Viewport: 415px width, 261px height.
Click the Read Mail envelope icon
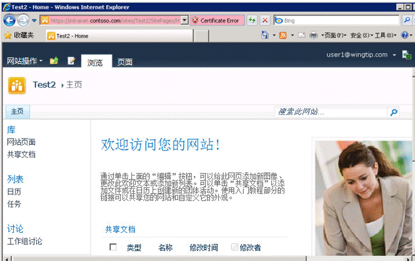[x=302, y=35]
